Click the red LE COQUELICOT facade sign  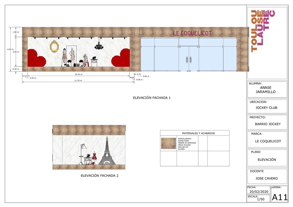(x=192, y=33)
